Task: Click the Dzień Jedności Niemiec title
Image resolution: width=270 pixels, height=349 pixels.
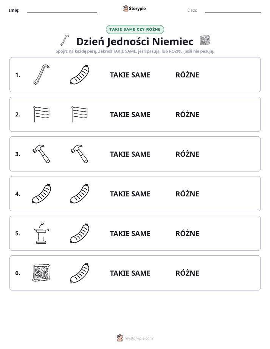Action: [x=135, y=42]
